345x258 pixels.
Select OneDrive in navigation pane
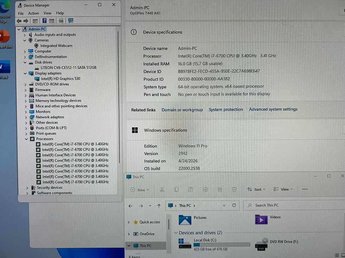[x=144, y=234]
